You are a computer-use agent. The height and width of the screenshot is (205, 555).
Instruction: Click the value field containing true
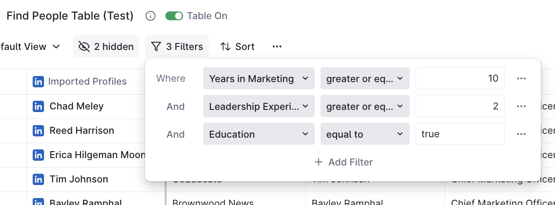tap(460, 134)
